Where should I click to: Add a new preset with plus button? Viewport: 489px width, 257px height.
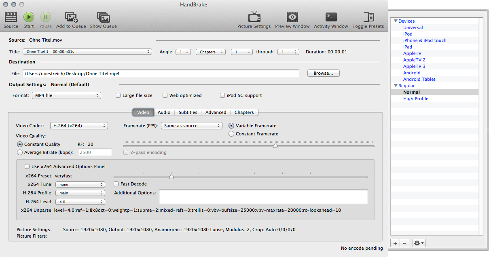tap(395, 243)
